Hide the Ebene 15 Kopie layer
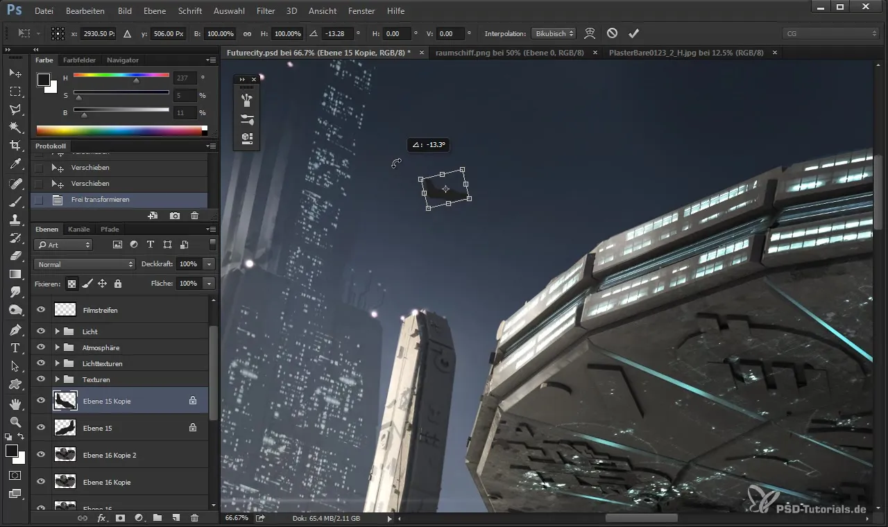The image size is (888, 527). (41, 401)
